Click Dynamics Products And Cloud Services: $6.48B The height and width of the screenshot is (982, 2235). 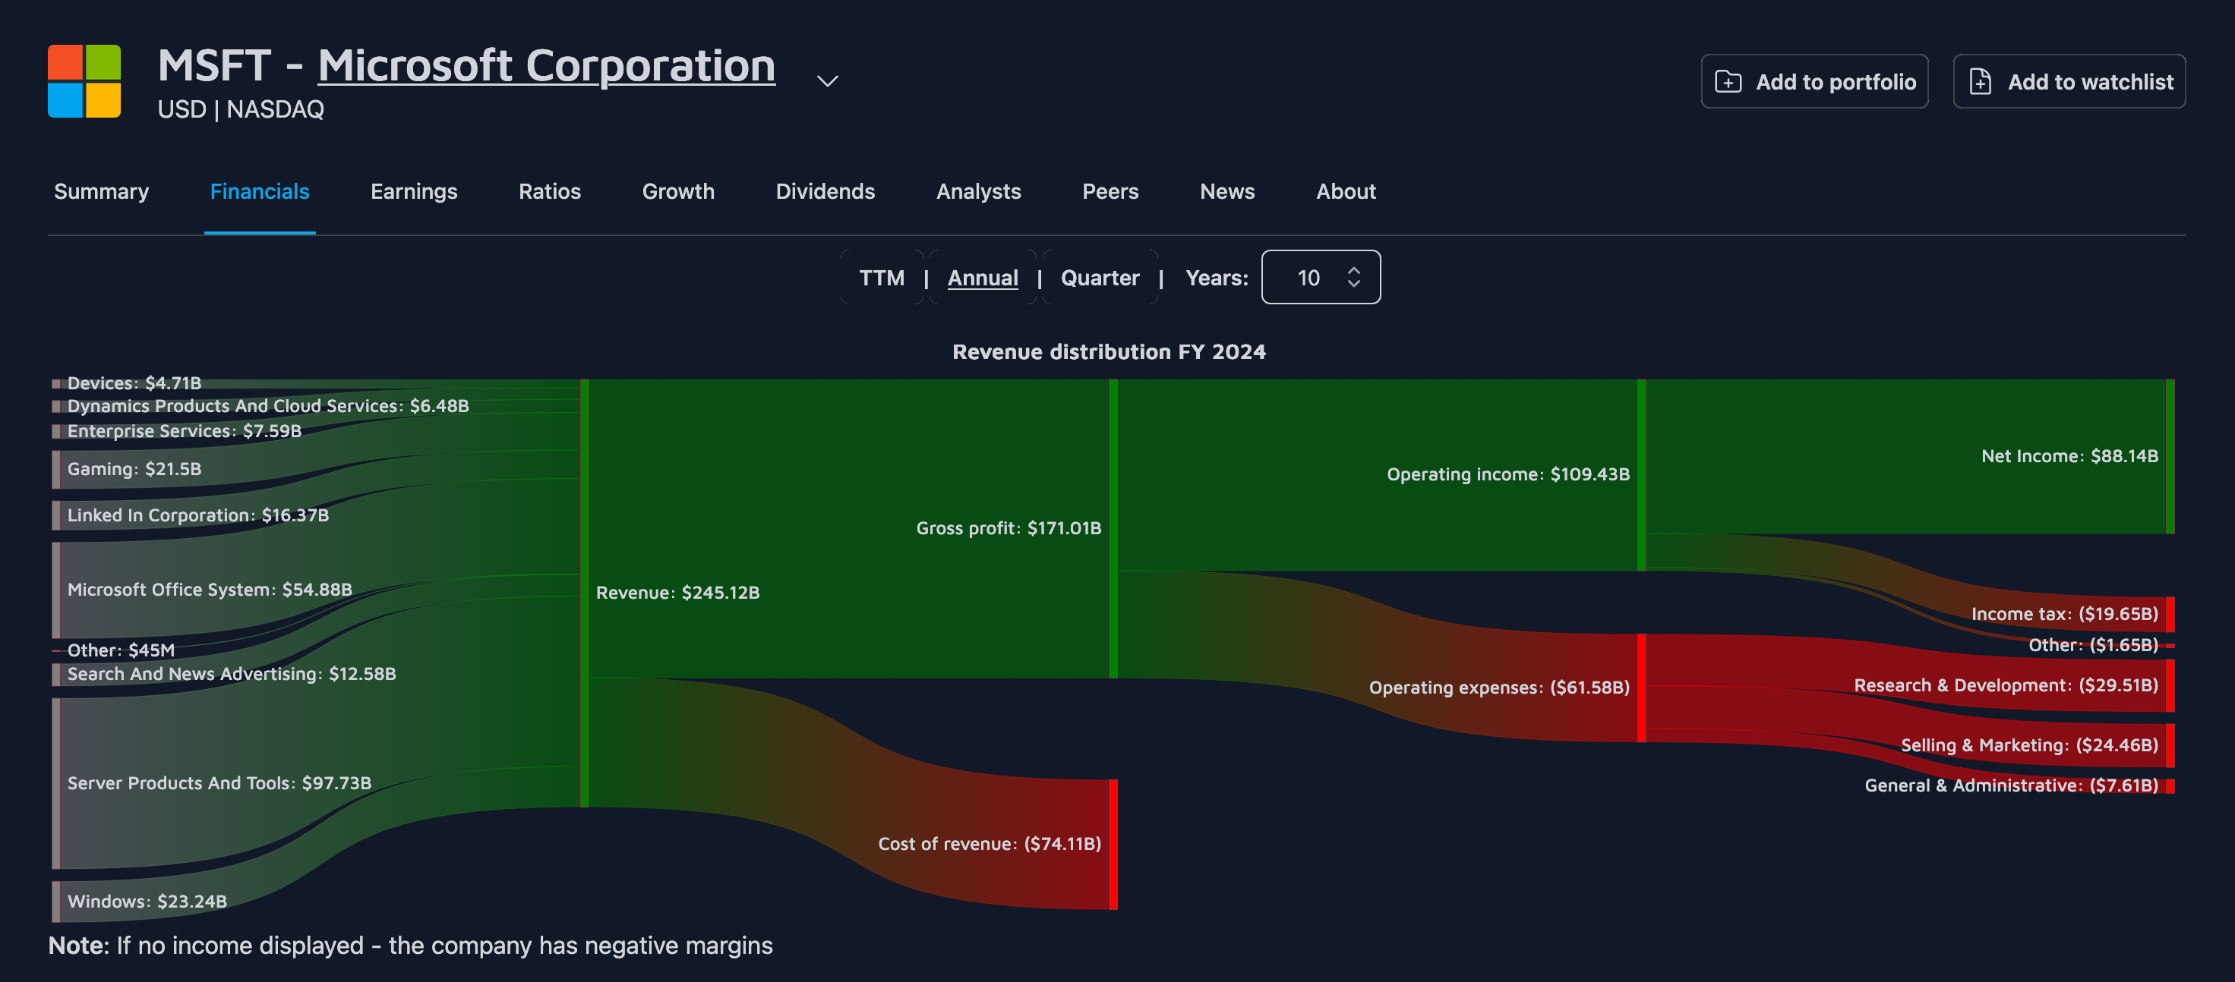268,406
